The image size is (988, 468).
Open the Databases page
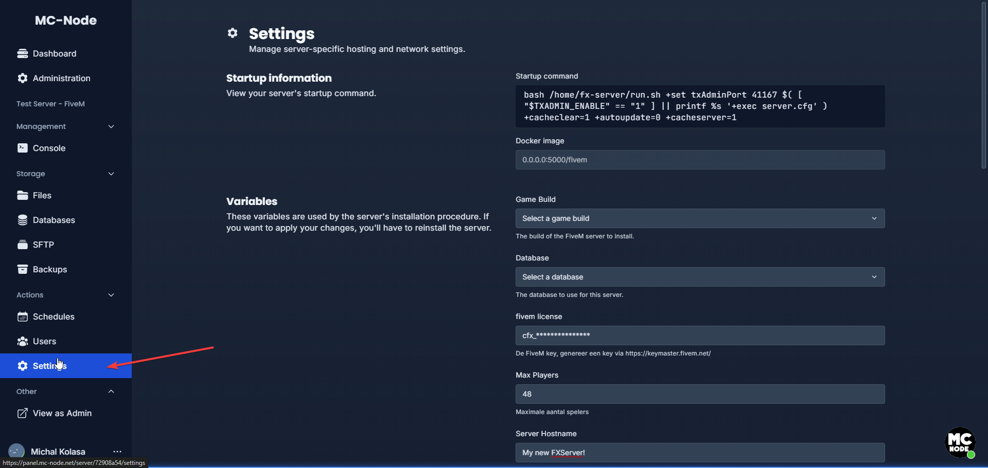[66, 220]
